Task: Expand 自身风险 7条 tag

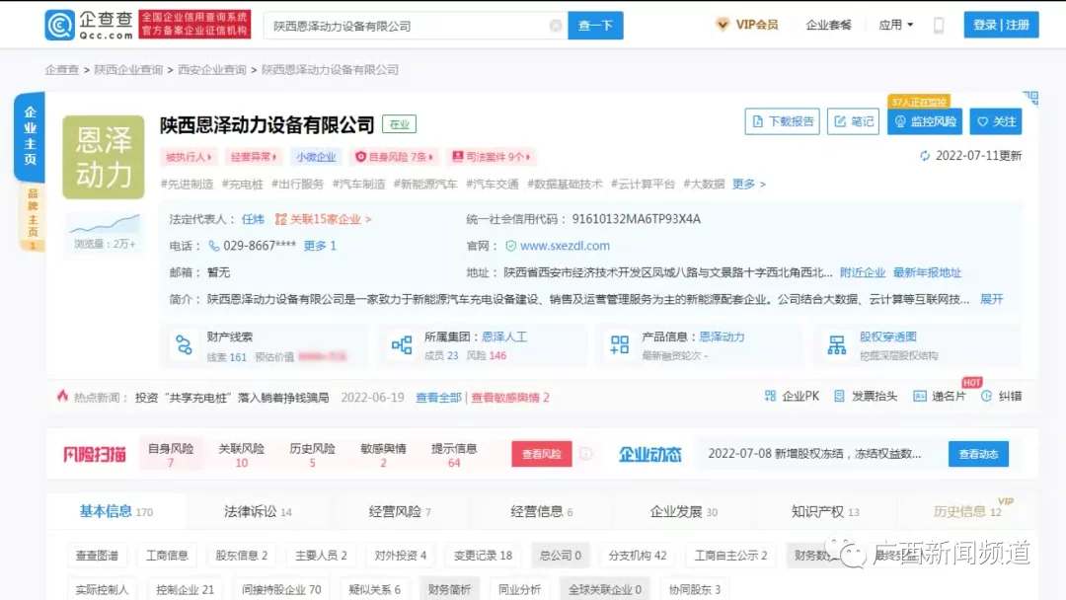Action: coord(394,157)
